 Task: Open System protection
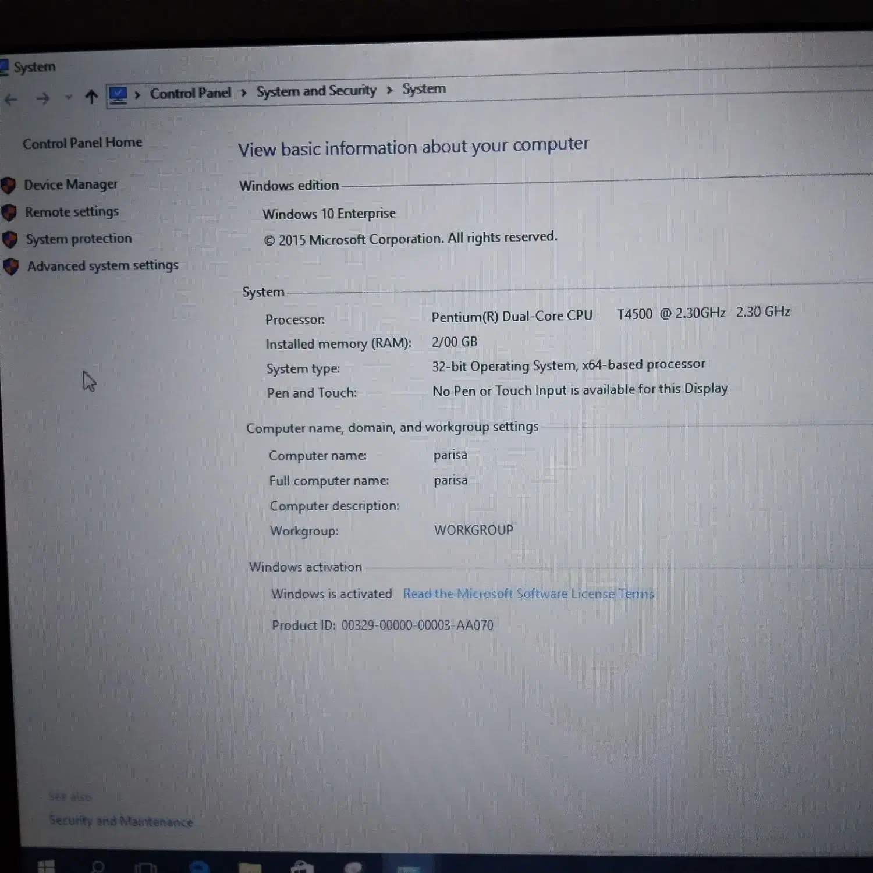pyautogui.click(x=79, y=239)
